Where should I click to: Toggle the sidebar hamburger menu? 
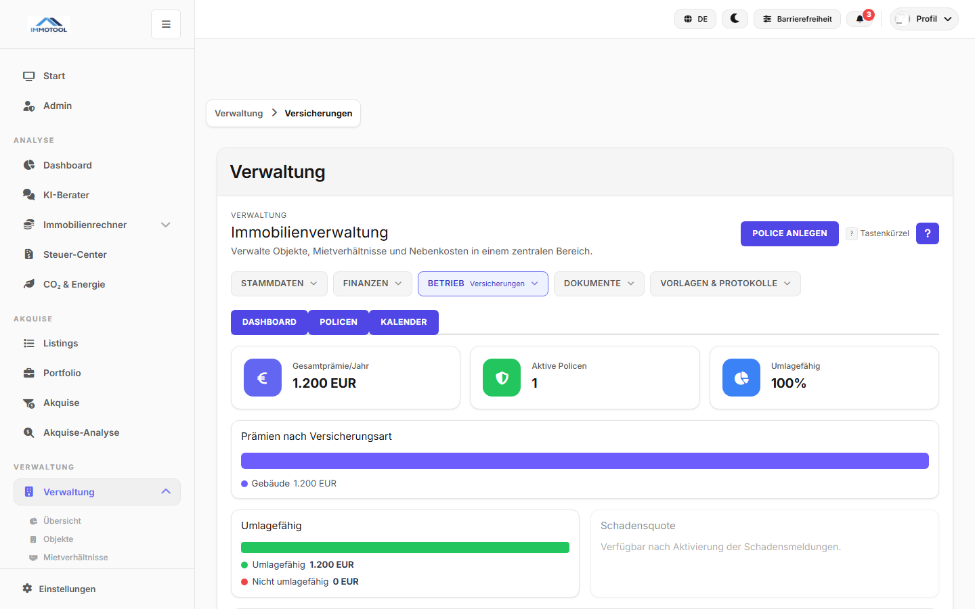click(x=165, y=24)
